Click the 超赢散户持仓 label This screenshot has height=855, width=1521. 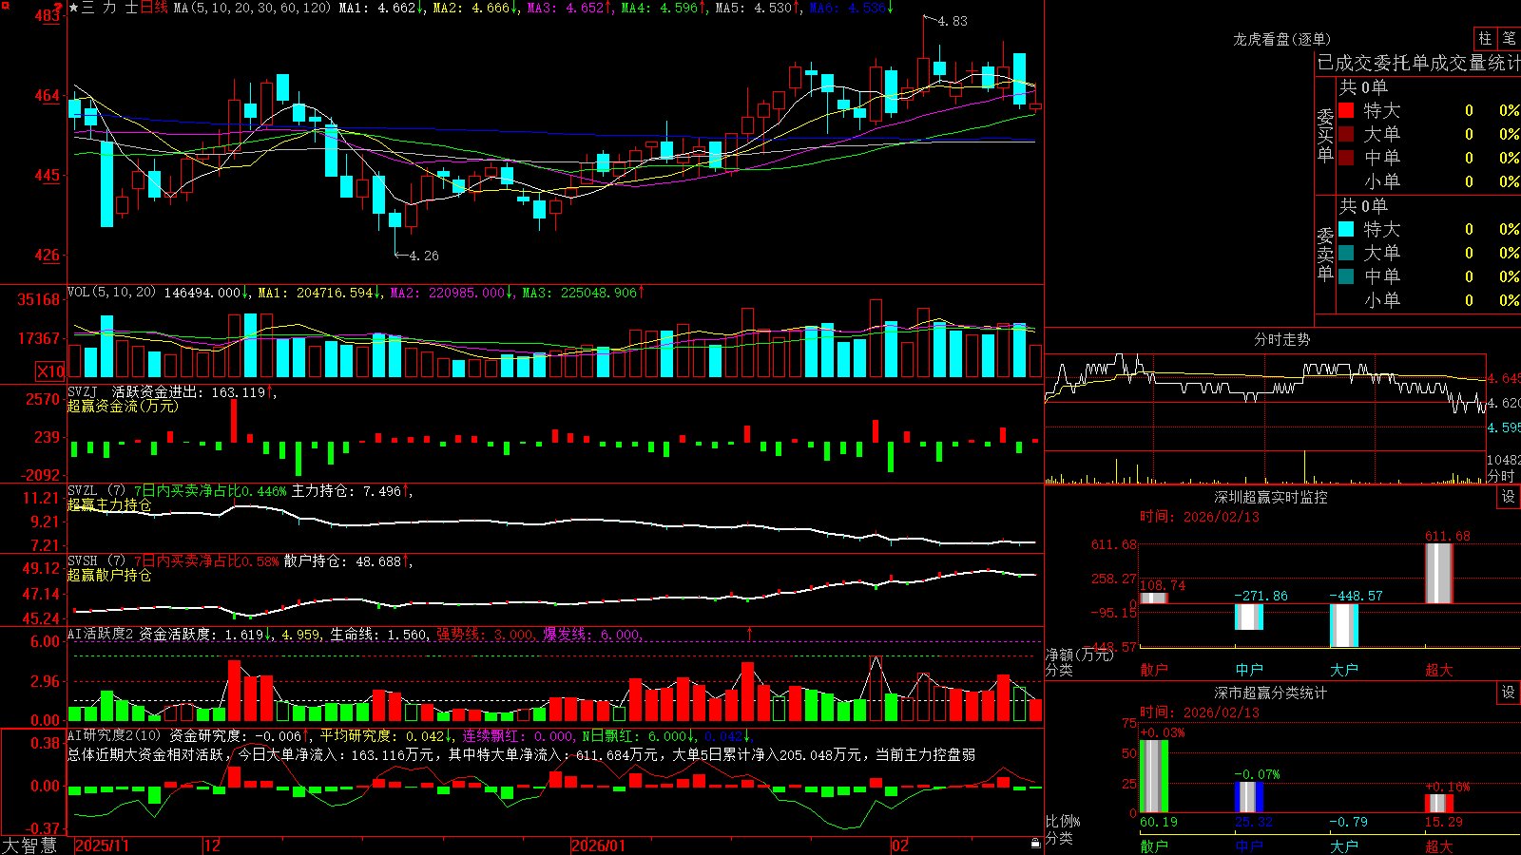pyautogui.click(x=109, y=575)
